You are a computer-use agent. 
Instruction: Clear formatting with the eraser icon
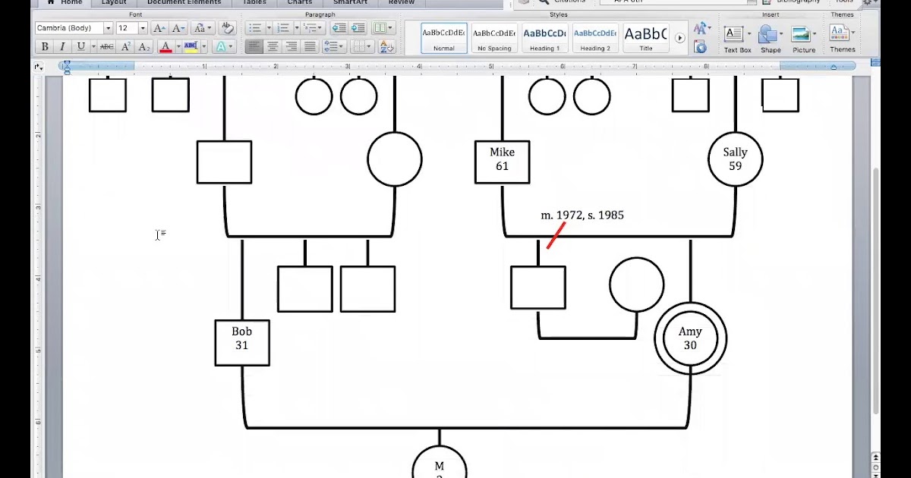coord(227,28)
